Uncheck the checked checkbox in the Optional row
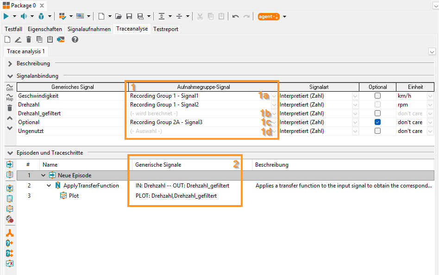 click(377, 122)
